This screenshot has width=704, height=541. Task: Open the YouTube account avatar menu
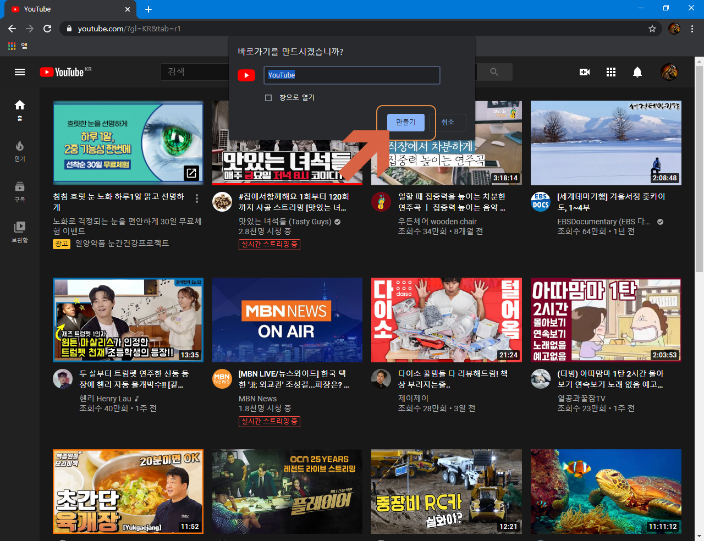(x=669, y=72)
